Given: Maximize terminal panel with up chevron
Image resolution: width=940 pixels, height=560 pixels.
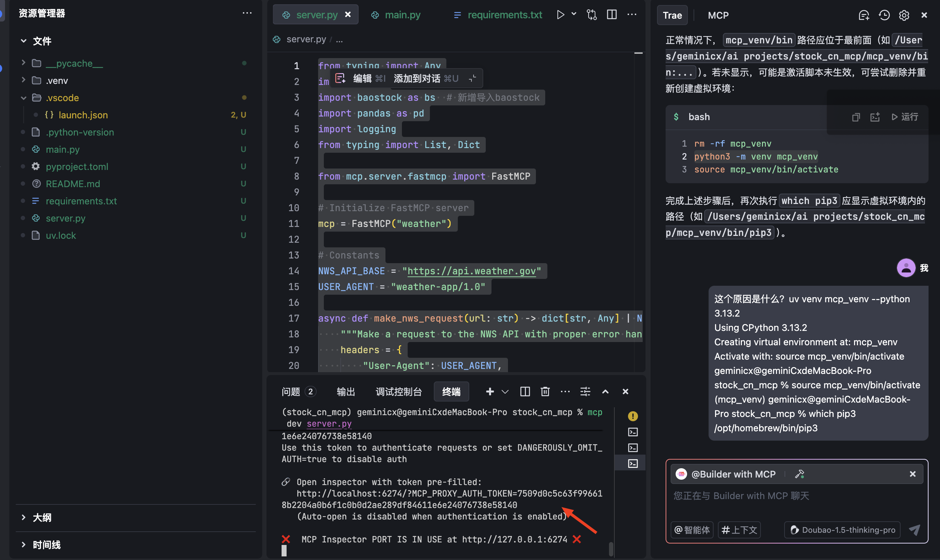Looking at the screenshot, I should [605, 391].
